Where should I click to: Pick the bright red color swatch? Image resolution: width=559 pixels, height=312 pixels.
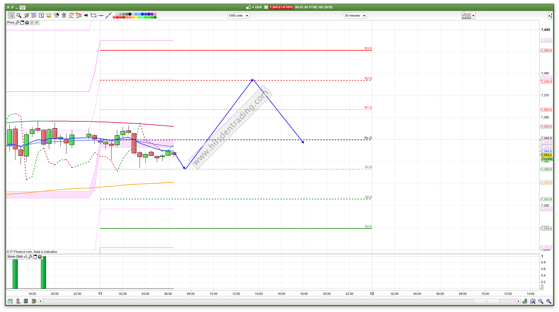point(117,17)
